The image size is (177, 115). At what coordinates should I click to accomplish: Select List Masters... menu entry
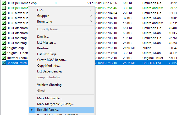[46, 43]
